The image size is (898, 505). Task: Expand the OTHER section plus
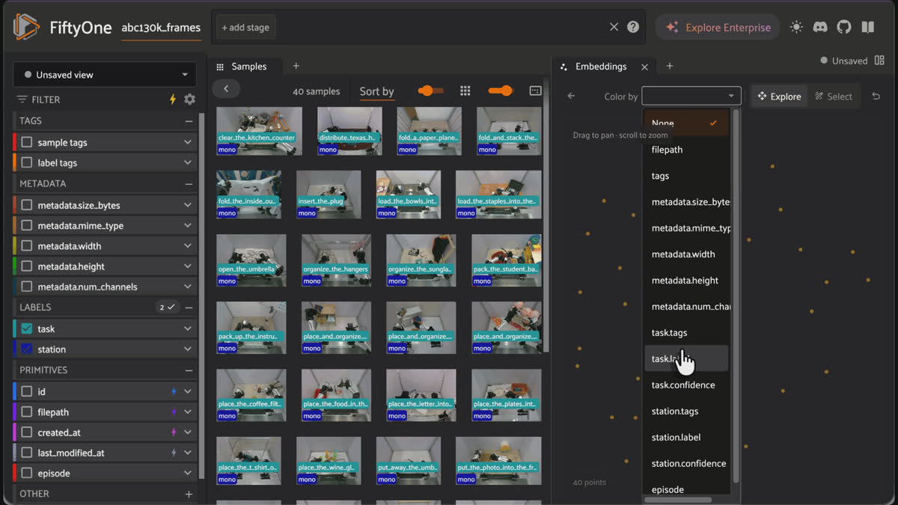click(x=189, y=494)
